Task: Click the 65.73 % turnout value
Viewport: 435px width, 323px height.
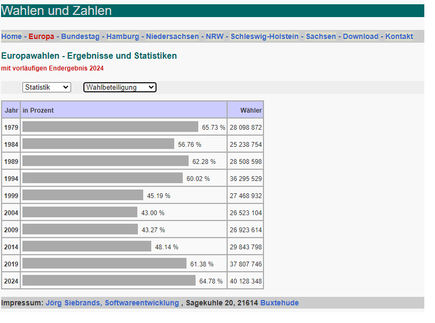Action: point(214,128)
